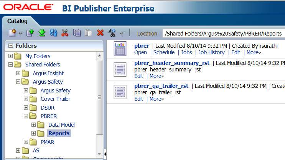Click the pbrer_qa_trailer_rst sub-template icon

click(x=120, y=92)
